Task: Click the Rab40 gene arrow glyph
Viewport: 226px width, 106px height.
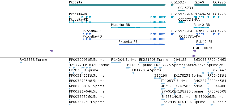Action: click(x=201, y=5)
